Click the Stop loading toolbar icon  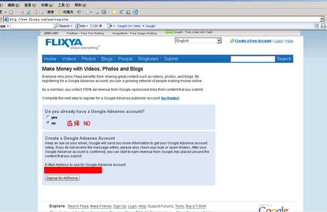(x=21, y=13)
